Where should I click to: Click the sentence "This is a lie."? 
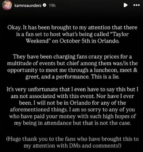point(105,77)
